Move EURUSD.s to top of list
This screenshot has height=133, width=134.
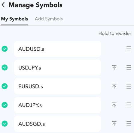click(x=114, y=86)
